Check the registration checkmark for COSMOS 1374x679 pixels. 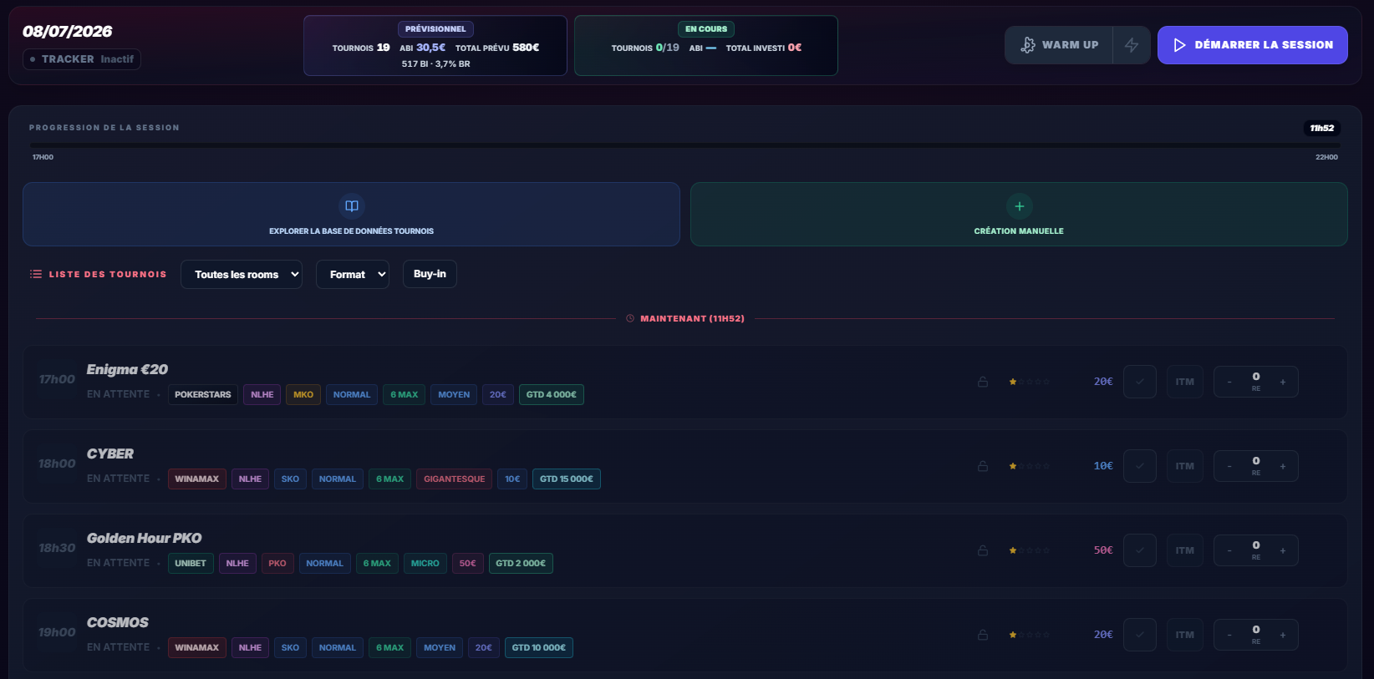click(1140, 635)
